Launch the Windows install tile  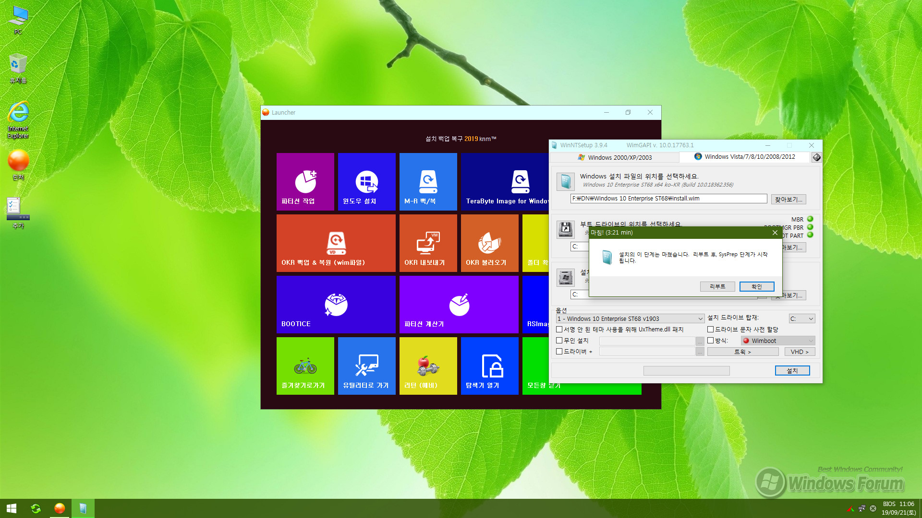click(x=366, y=182)
